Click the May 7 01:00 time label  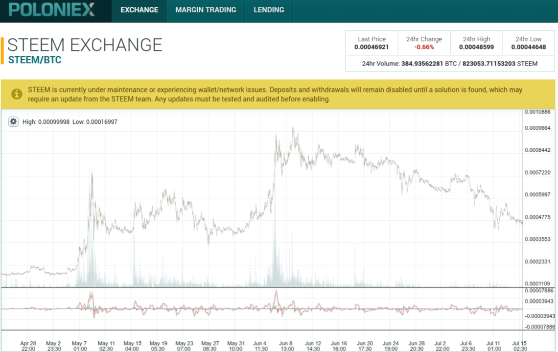coord(80,346)
